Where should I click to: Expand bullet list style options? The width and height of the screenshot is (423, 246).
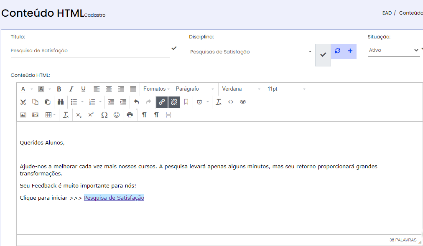tap(82, 102)
